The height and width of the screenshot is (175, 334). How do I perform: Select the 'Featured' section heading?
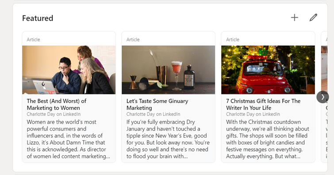[38, 18]
